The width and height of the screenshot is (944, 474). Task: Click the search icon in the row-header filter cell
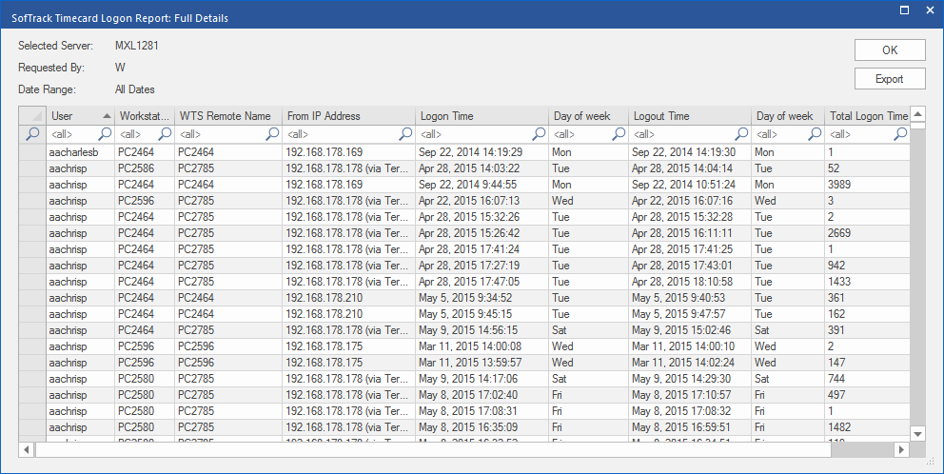(32, 134)
